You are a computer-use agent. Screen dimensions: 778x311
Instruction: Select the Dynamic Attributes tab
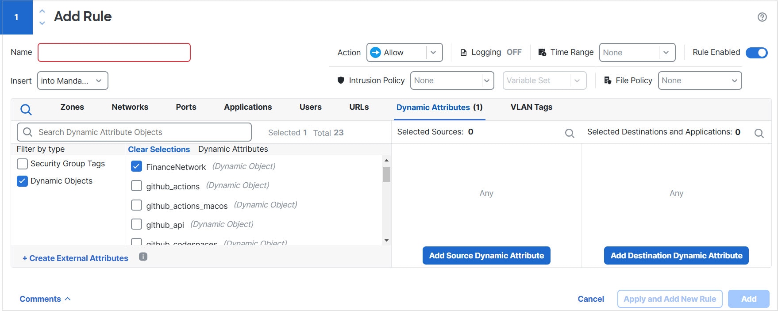pyautogui.click(x=439, y=108)
